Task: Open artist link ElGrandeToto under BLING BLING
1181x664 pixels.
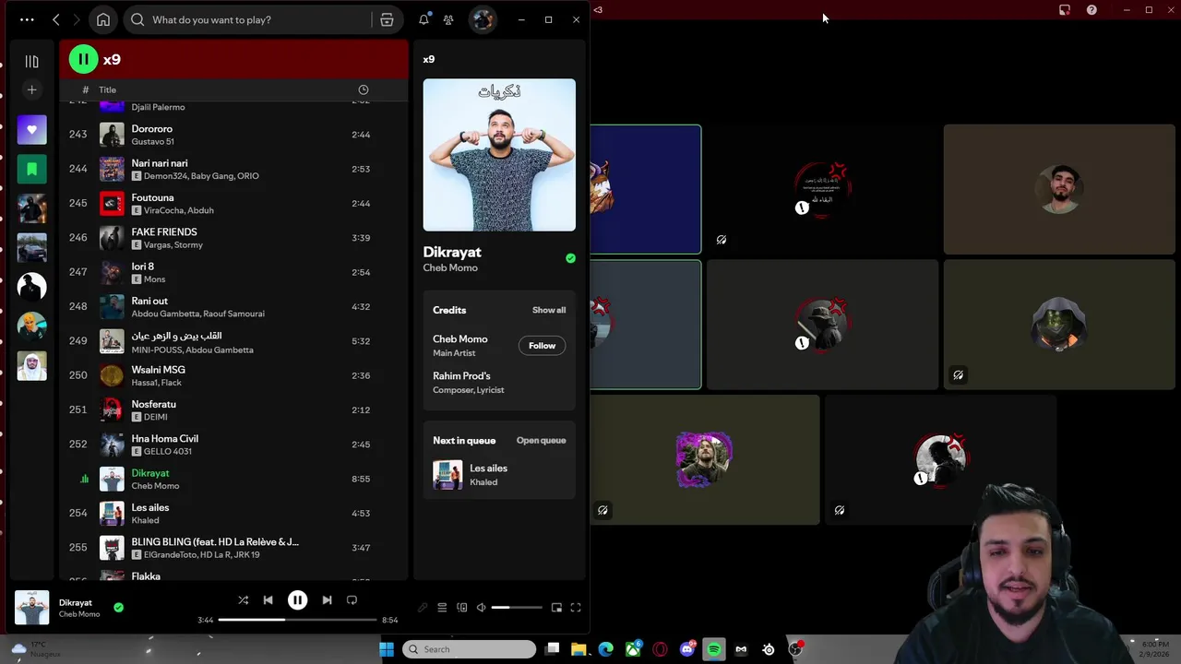Action: click(170, 555)
